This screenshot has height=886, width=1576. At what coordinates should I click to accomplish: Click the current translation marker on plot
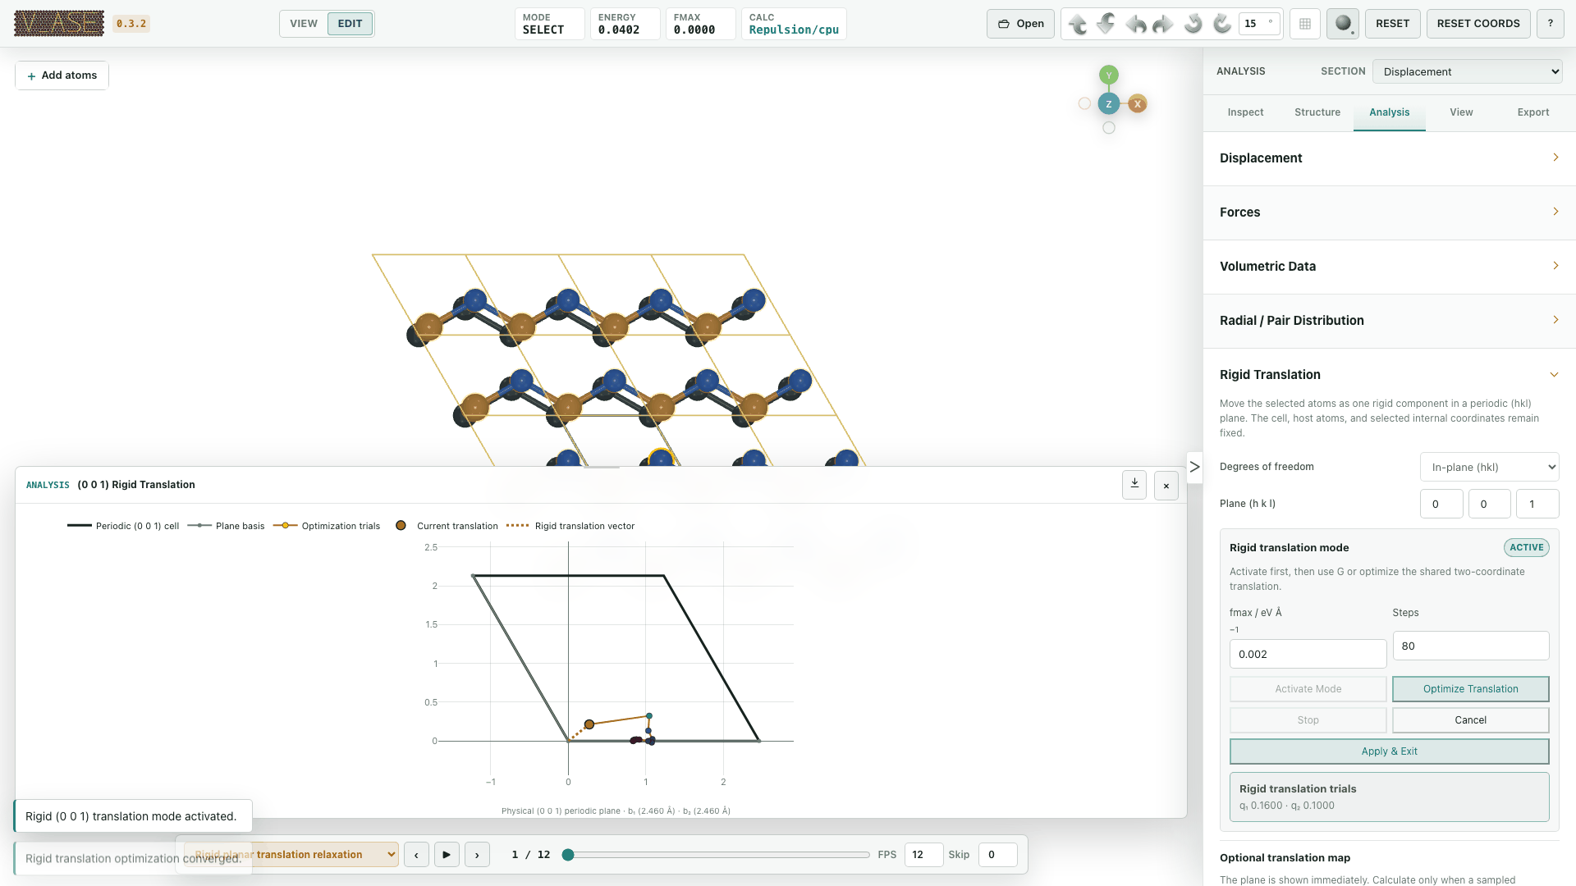(x=589, y=724)
